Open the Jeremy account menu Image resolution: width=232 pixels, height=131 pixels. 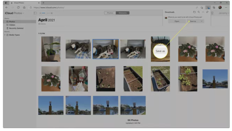tap(224, 13)
